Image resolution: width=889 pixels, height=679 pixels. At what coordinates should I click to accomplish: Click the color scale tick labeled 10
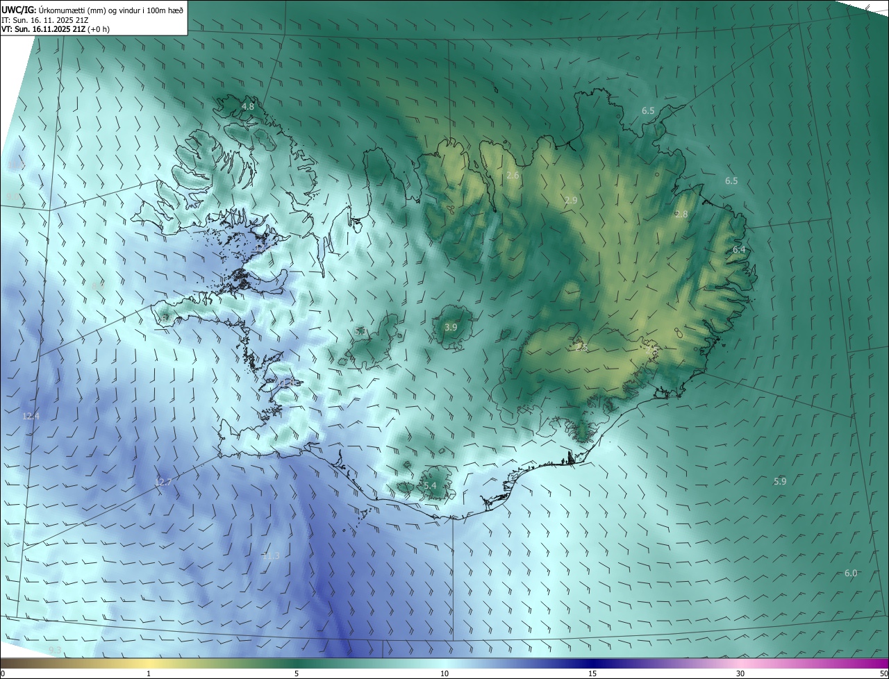tap(444, 673)
